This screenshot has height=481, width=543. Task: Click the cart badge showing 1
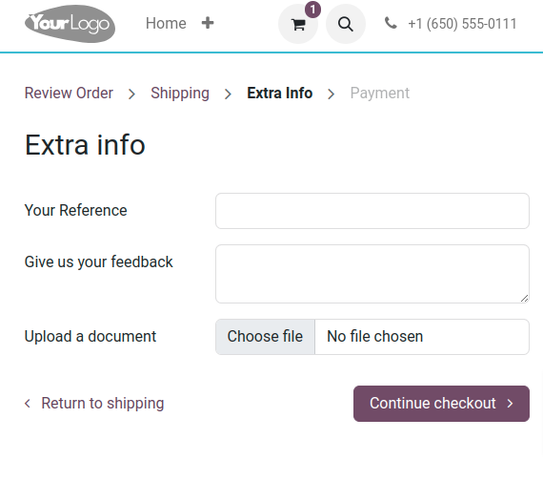[x=312, y=10]
